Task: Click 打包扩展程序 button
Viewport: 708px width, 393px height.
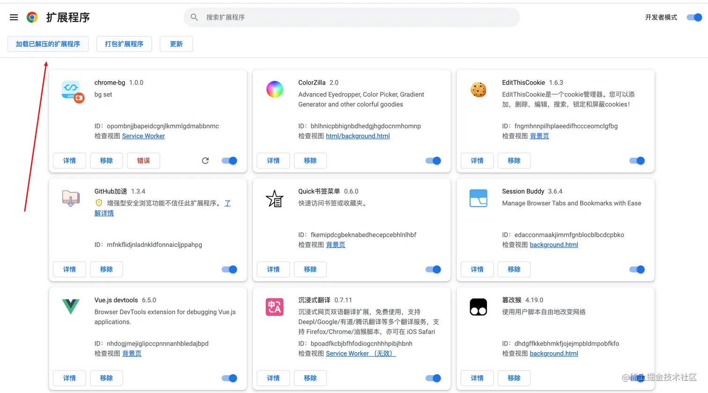Action: [x=124, y=44]
